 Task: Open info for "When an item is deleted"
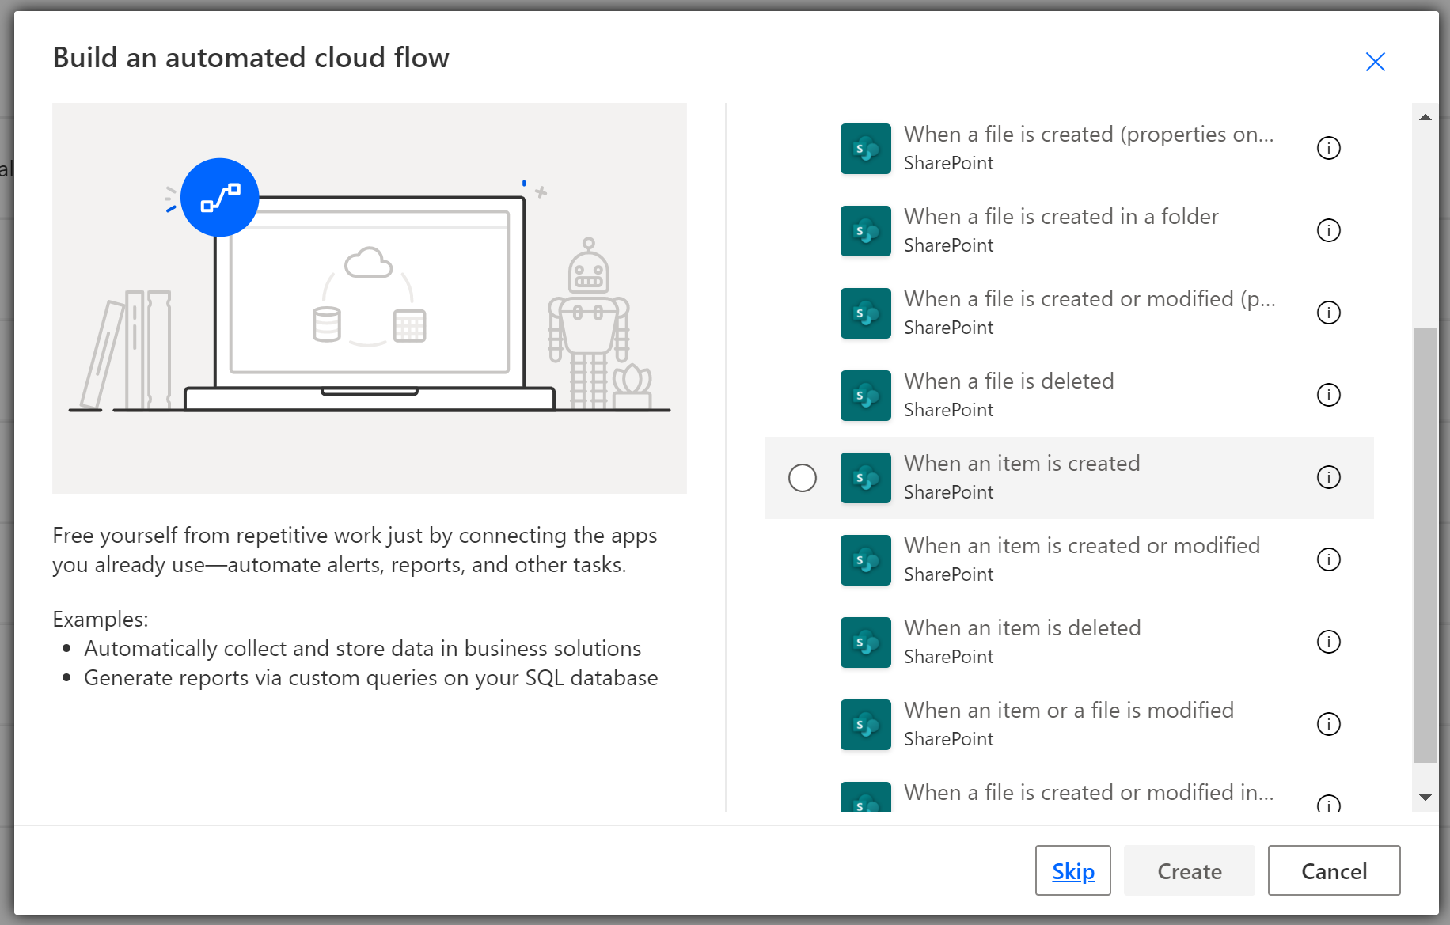pyautogui.click(x=1329, y=642)
